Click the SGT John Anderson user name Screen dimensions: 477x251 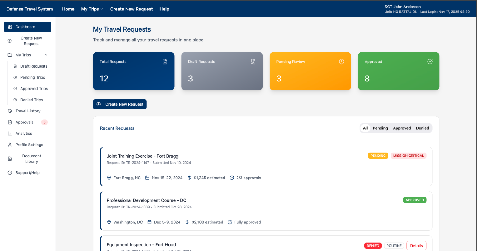pos(403,7)
